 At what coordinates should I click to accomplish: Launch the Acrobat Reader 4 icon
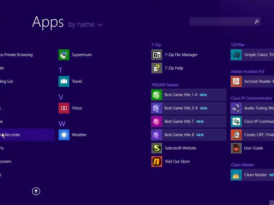point(236,81)
